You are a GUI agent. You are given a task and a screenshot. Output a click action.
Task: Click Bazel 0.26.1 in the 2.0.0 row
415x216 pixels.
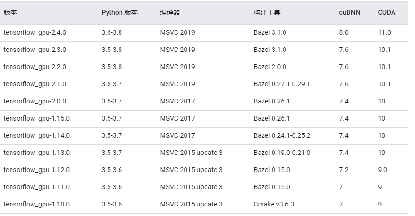(x=272, y=101)
